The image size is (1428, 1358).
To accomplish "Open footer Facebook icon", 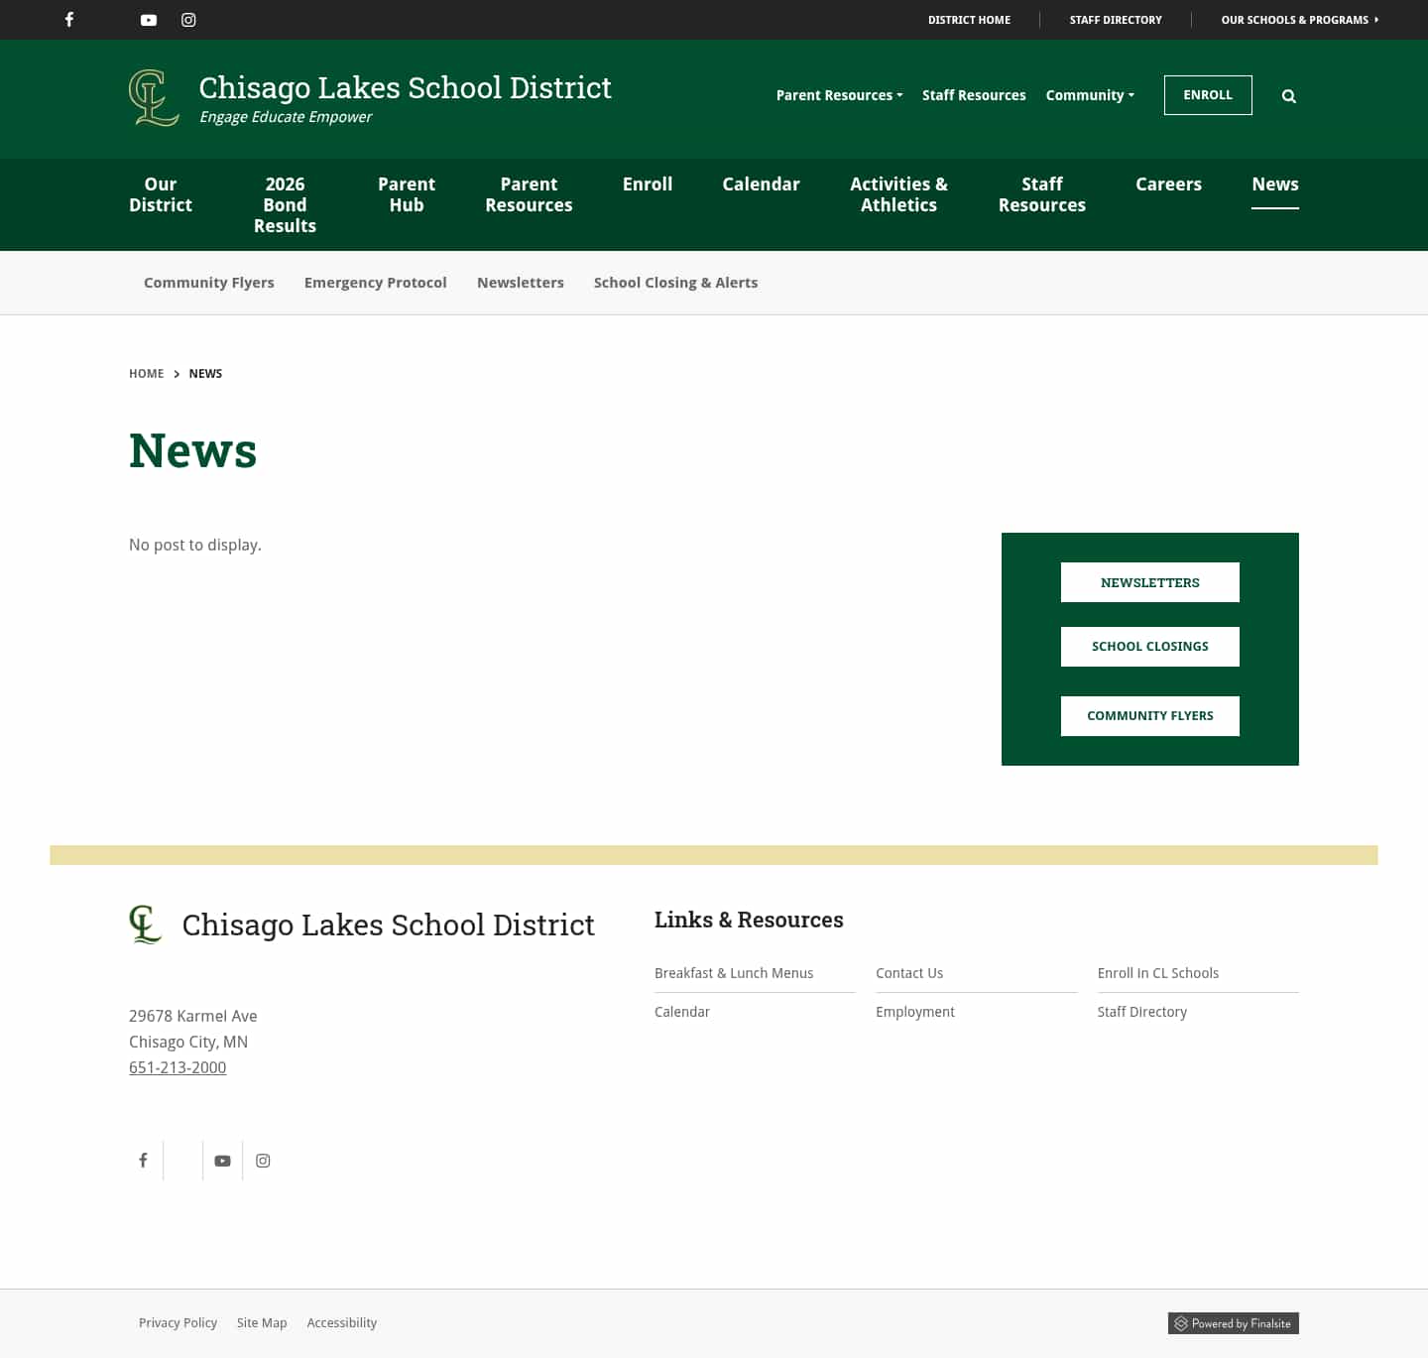I will [x=143, y=1161].
